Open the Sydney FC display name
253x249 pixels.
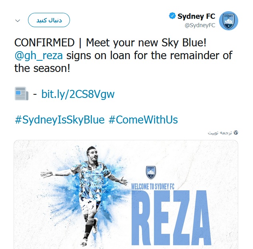(196, 16)
